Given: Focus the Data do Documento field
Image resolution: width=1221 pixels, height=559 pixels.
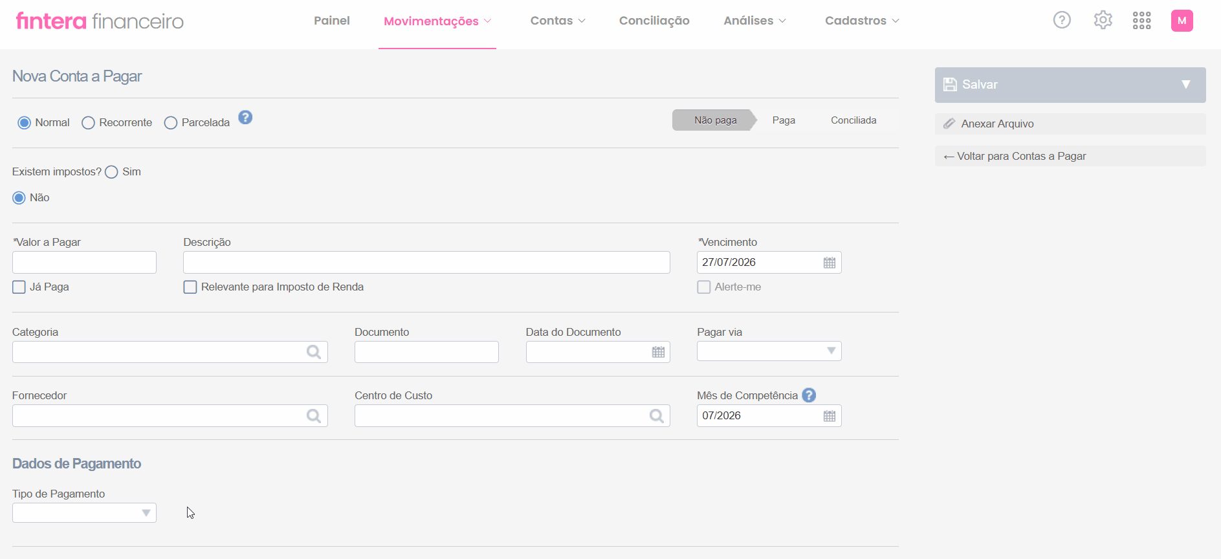Looking at the screenshot, I should tap(598, 352).
